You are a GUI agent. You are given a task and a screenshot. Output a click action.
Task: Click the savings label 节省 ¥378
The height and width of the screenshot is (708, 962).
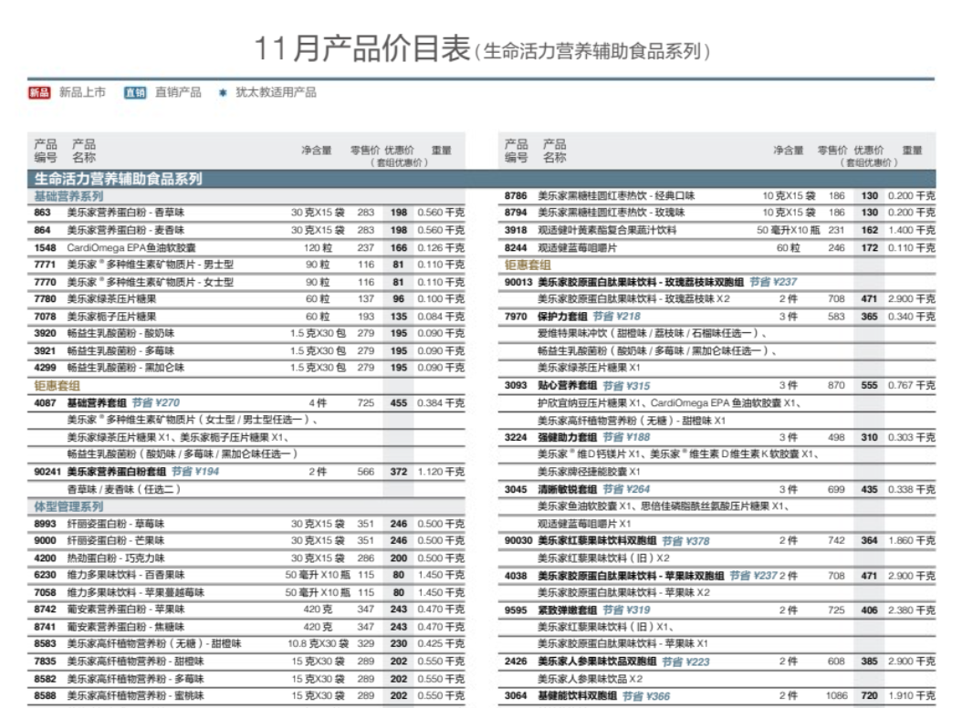tap(686, 541)
